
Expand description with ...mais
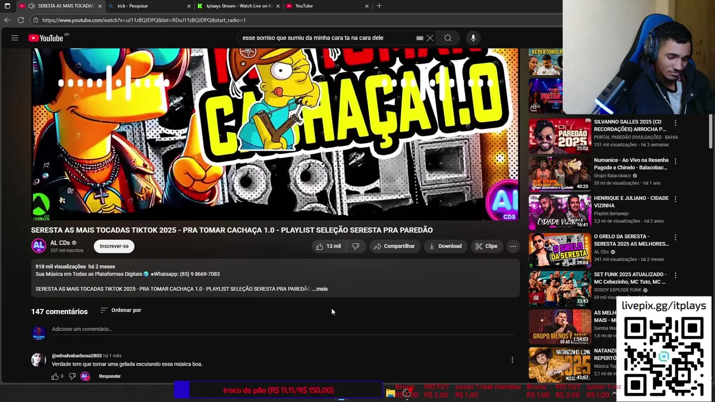[x=320, y=289]
